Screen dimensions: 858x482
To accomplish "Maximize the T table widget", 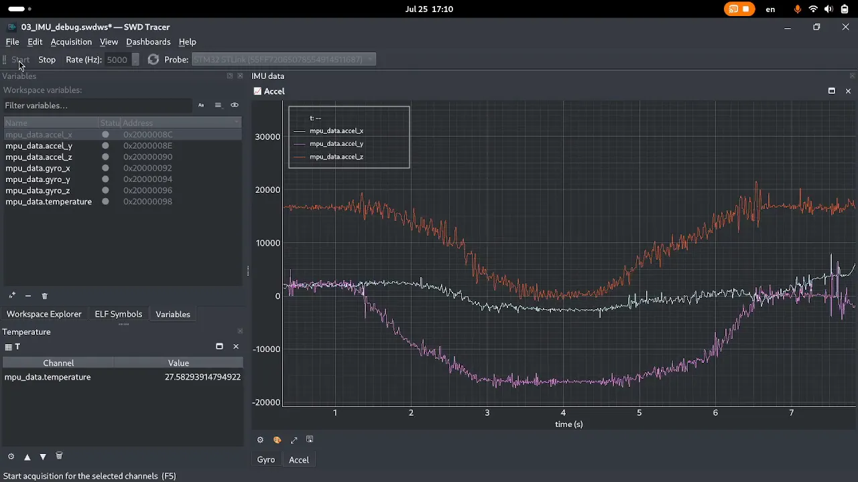I will (x=219, y=346).
